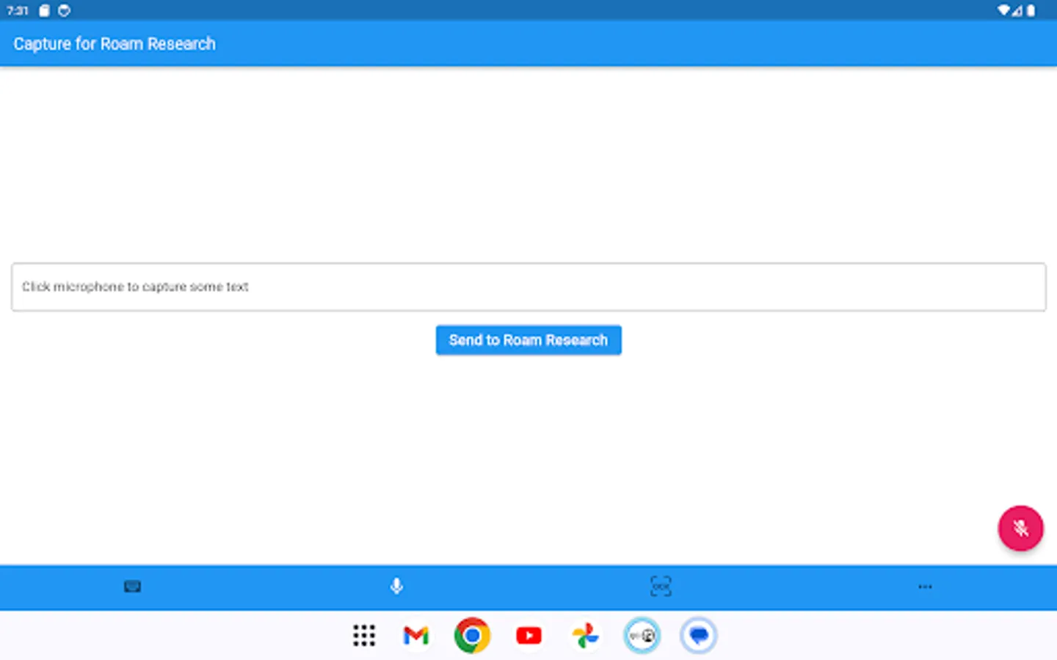The width and height of the screenshot is (1057, 660).
Task: Open the more options ellipsis tab
Action: click(925, 587)
